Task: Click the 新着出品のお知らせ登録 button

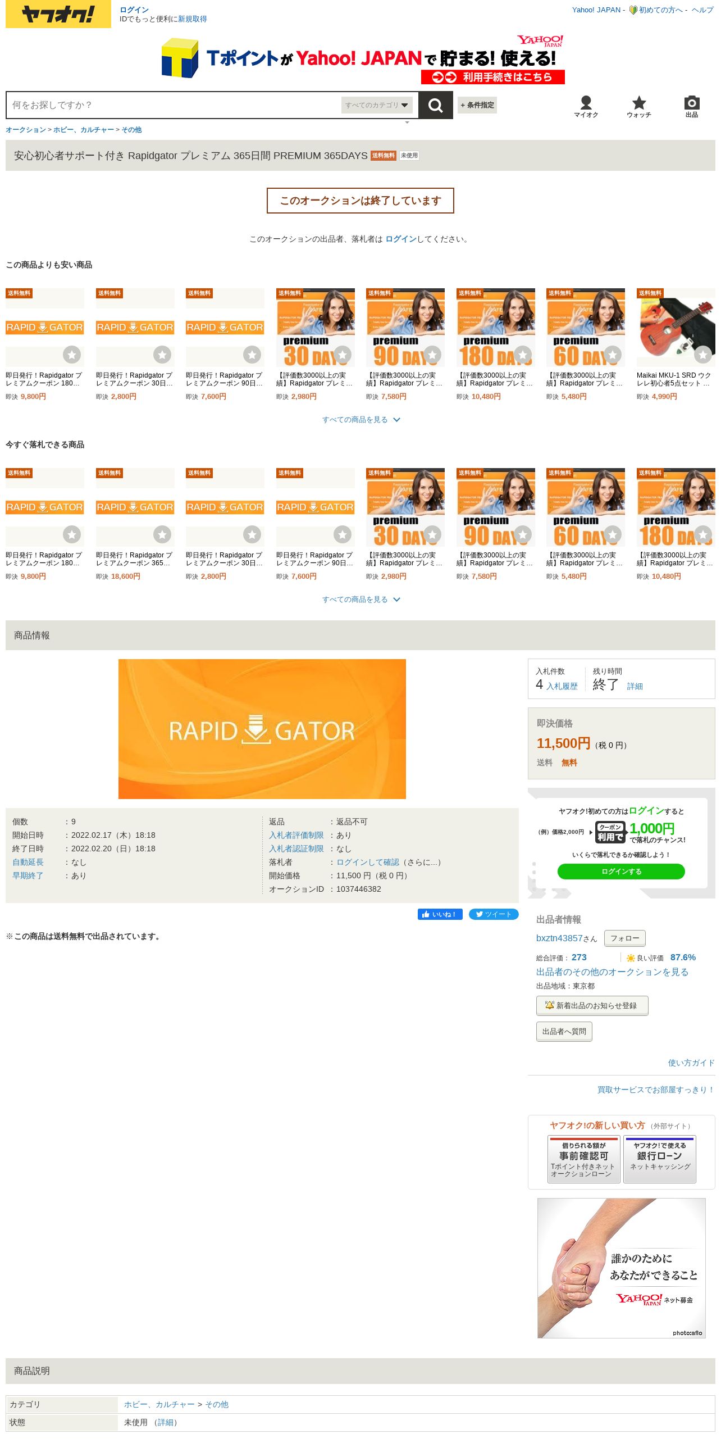Action: click(592, 1006)
